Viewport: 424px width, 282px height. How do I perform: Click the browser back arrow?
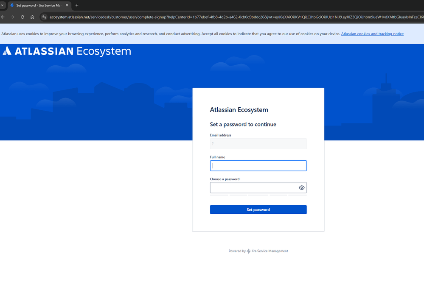(3, 17)
